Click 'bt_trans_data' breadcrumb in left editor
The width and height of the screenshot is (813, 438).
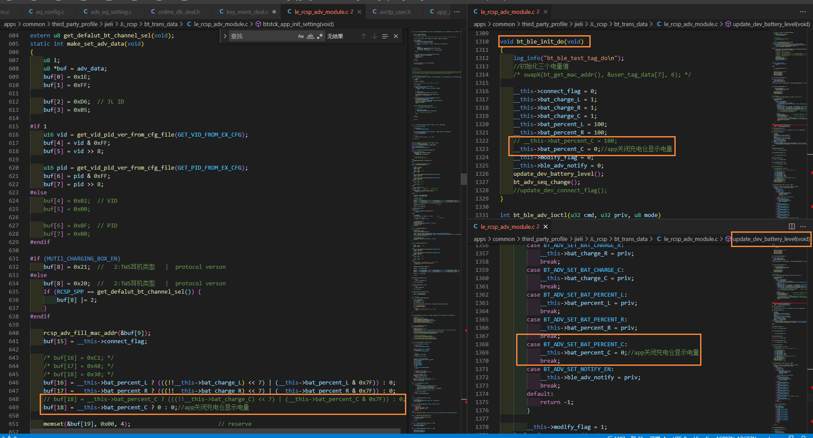click(x=161, y=24)
